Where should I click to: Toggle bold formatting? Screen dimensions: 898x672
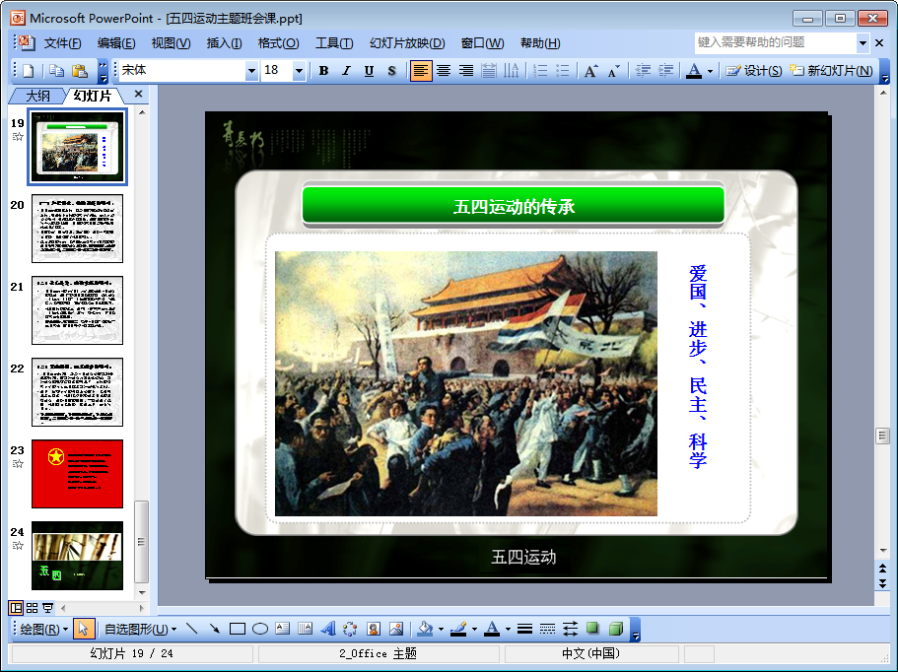323,70
